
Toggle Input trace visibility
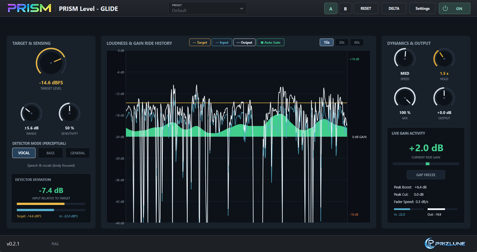click(x=222, y=42)
